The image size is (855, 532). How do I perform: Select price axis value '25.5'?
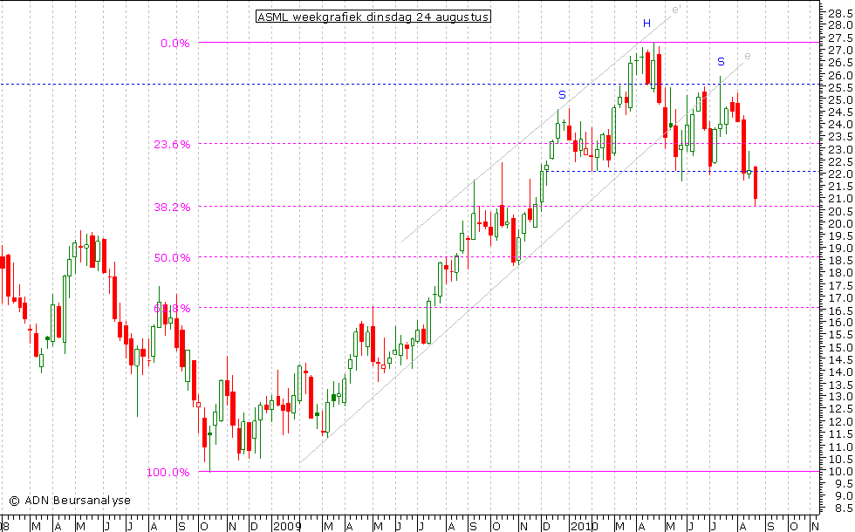pos(840,88)
